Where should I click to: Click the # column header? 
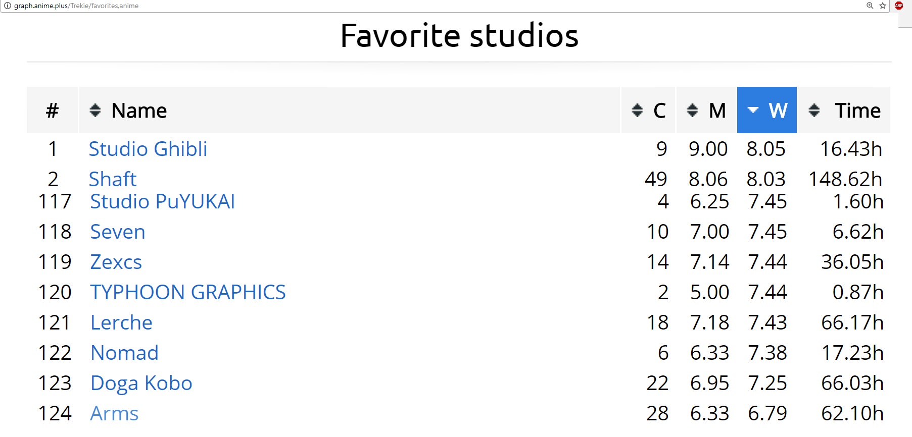tap(52, 111)
